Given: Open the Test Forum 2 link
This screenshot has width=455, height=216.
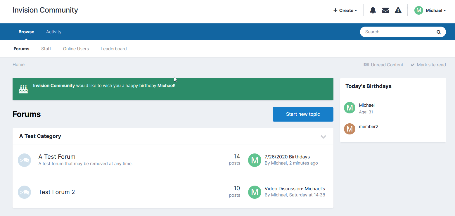Looking at the screenshot, I should (x=57, y=192).
